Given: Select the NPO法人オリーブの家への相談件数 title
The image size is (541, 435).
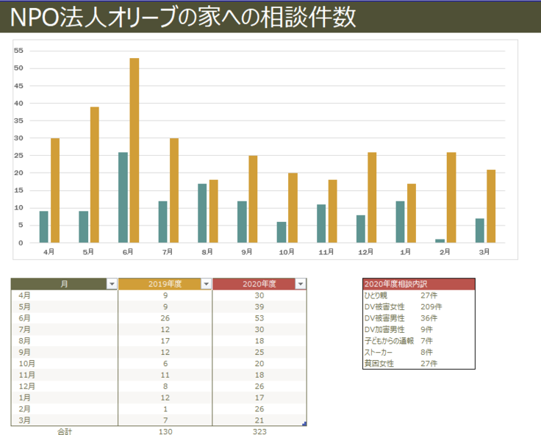Looking at the screenshot, I should coord(184,18).
